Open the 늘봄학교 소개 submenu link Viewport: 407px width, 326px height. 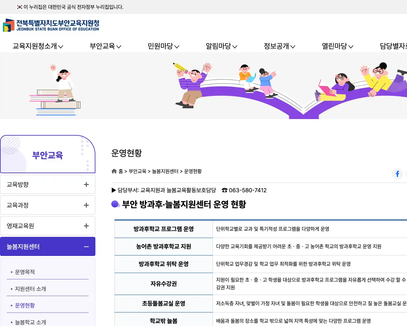(30, 322)
